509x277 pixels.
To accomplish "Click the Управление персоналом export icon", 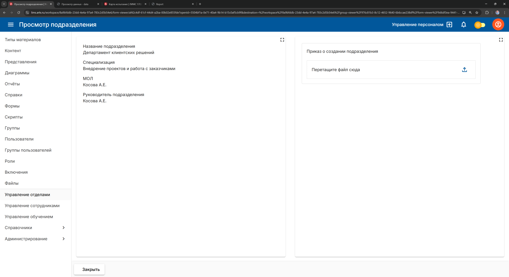I will click(449, 25).
